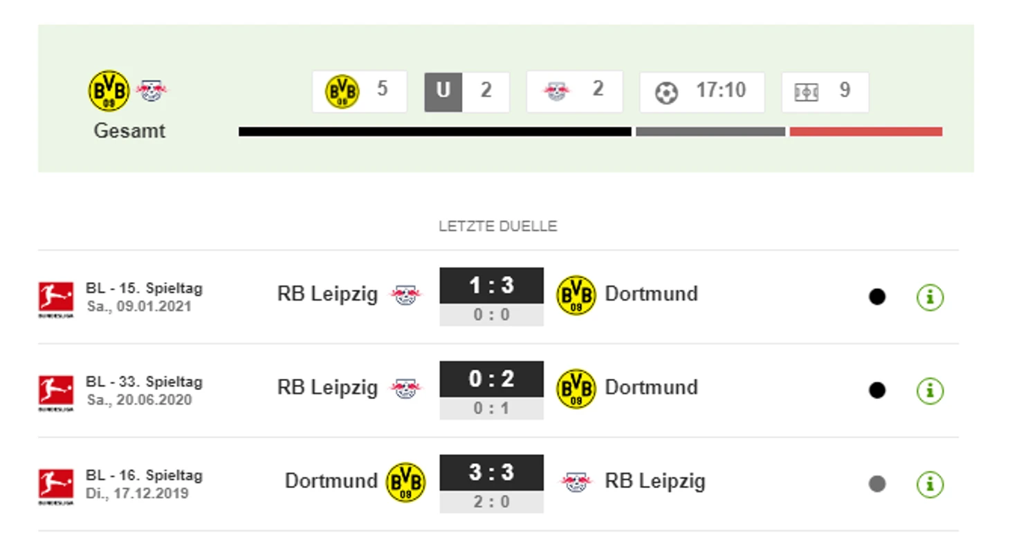This screenshot has width=1010, height=549.
Task: Select the Dortmund wins box showing 5
Action: point(360,91)
